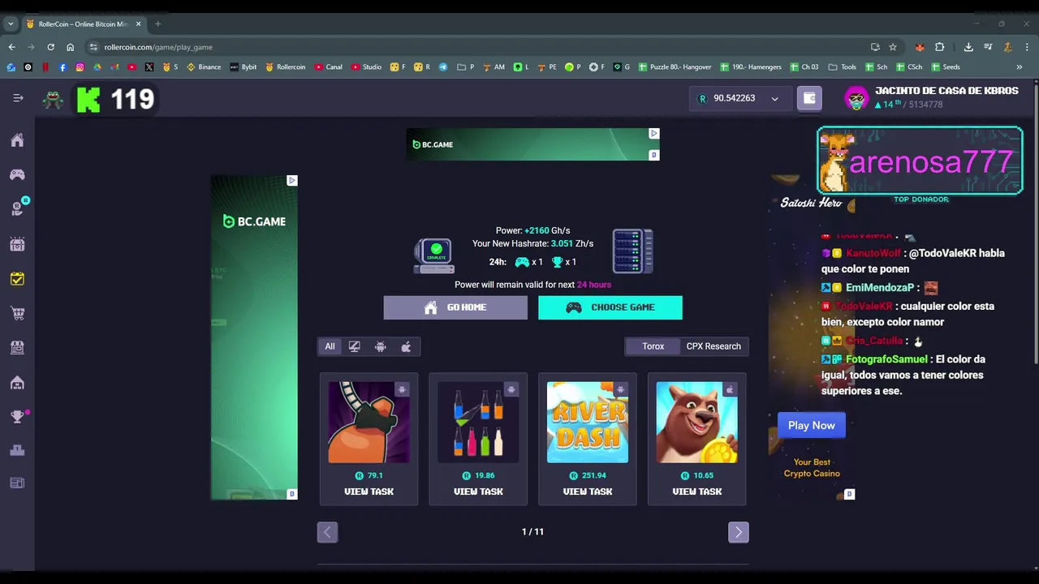Select the RollerCoin browser tab
This screenshot has width=1039, height=584.
pos(83,24)
